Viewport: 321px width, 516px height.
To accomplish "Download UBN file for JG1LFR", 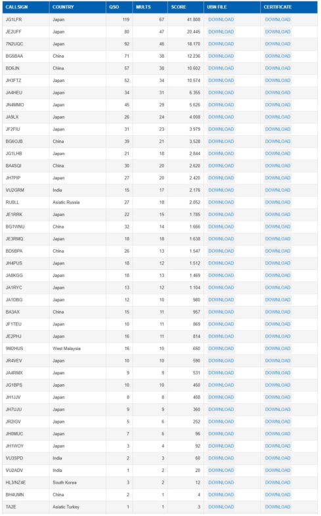I will [221, 20].
